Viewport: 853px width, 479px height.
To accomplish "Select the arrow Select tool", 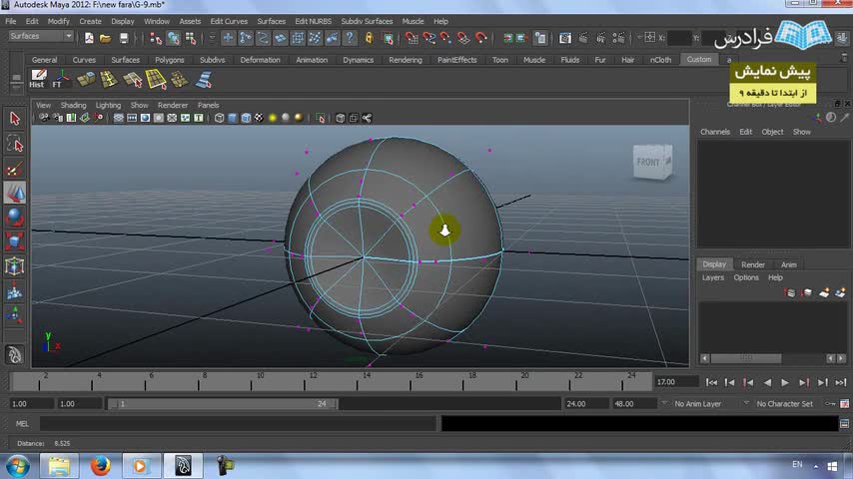I will [15, 119].
